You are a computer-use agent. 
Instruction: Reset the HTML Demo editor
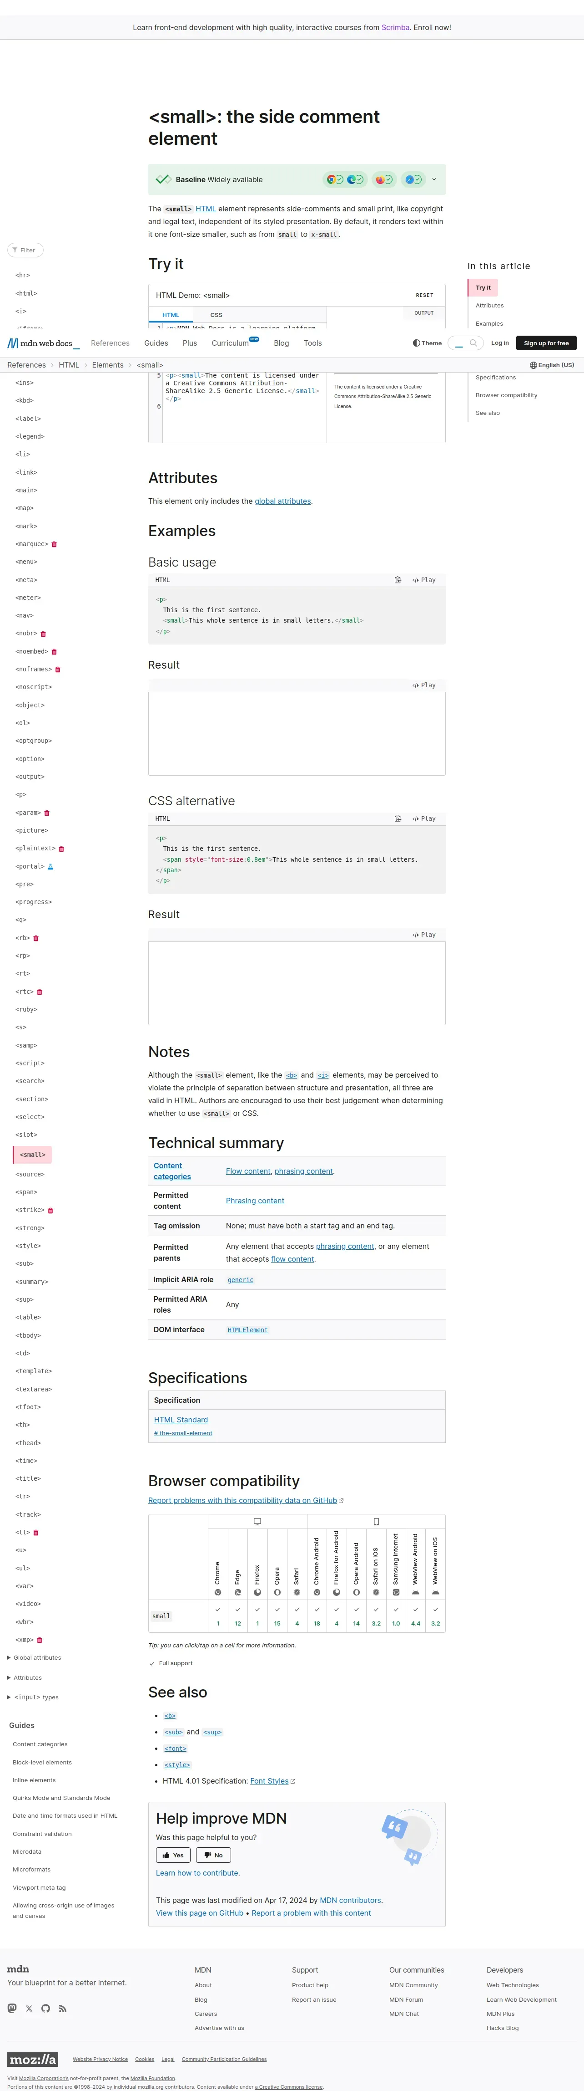pos(424,296)
